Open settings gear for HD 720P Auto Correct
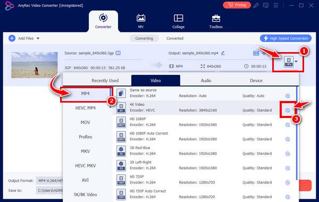This screenshot has width=319, height=202. (x=288, y=197)
